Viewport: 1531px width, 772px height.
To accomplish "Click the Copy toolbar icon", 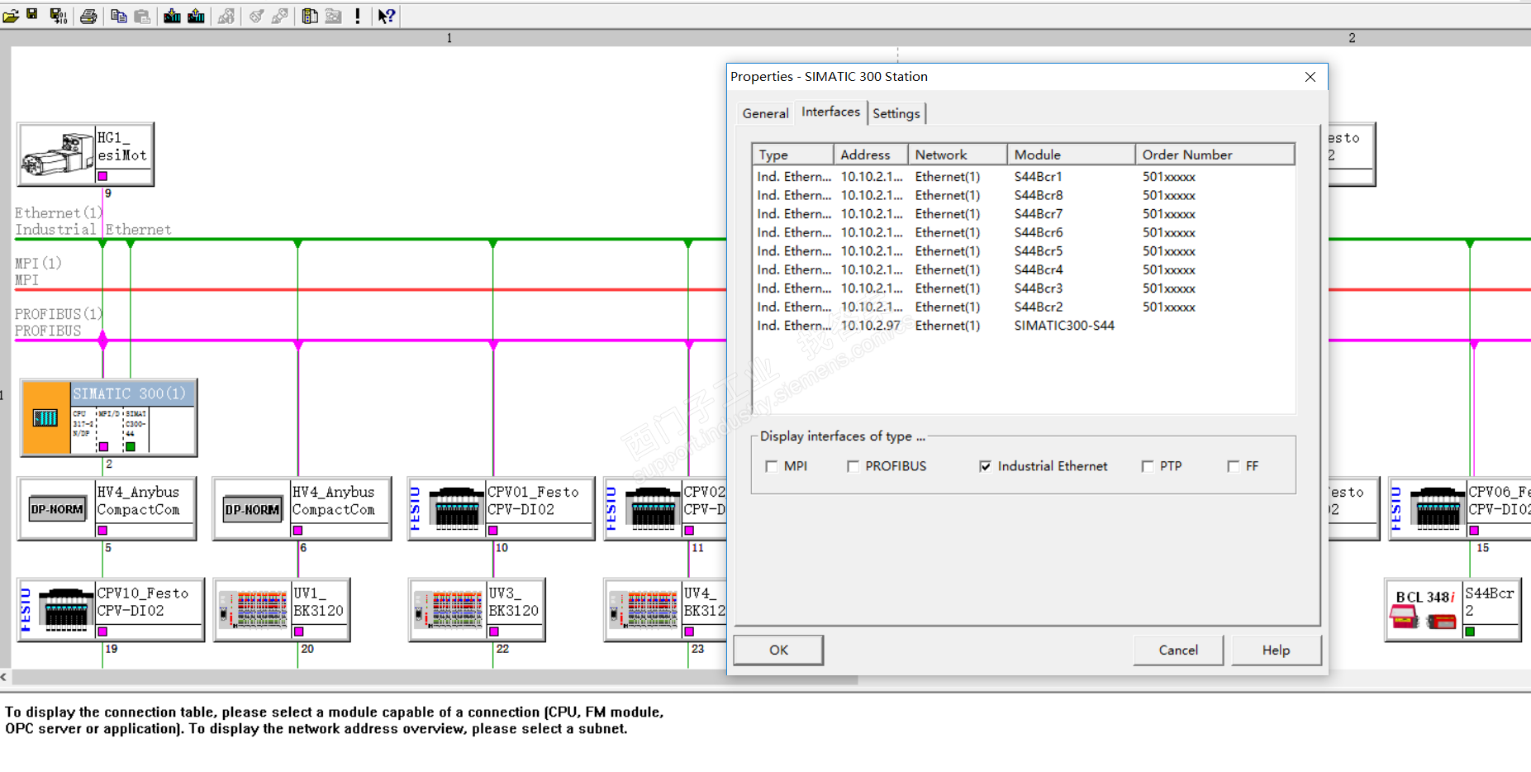I will (x=119, y=16).
